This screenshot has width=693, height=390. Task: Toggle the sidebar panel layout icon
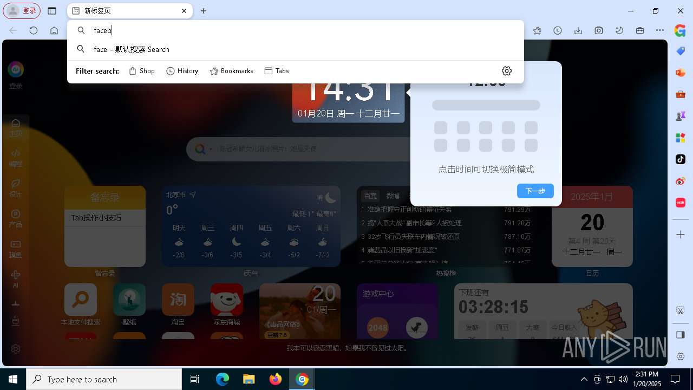tap(681, 335)
